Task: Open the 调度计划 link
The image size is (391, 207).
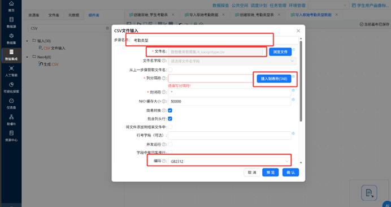Action: [259, 5]
